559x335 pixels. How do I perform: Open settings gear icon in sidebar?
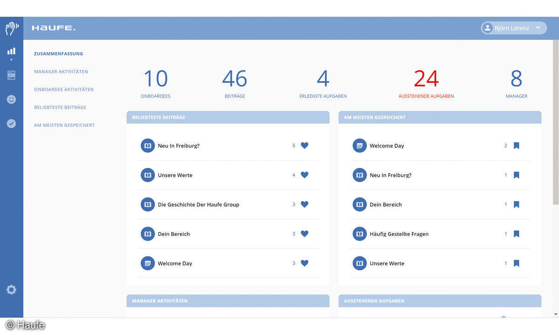11,289
